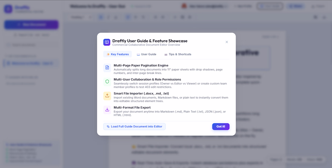Click the book logo icon in the guide dialog
332x168 pixels.
coord(107,42)
